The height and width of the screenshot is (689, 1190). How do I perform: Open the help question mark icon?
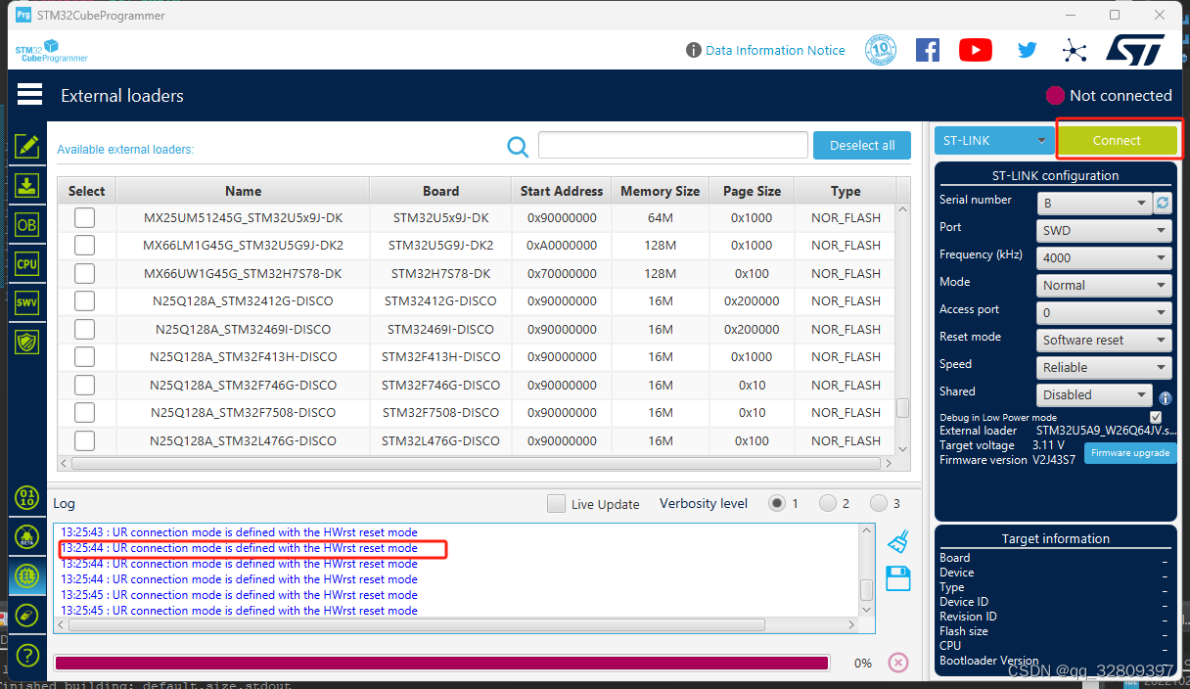point(27,655)
